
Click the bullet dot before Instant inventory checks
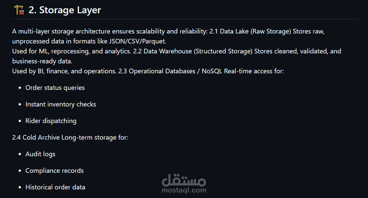19,104
